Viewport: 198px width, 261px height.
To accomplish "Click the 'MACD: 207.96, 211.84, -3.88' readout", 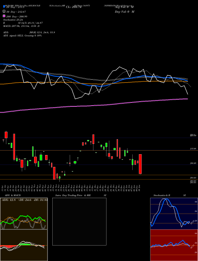I will (x=20, y=26).
